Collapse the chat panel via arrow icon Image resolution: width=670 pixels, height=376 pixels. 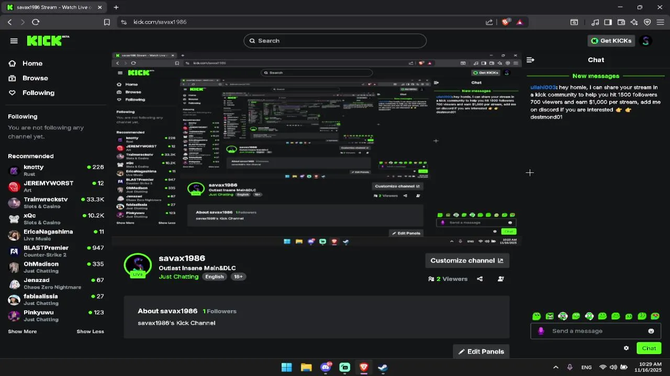530,60
